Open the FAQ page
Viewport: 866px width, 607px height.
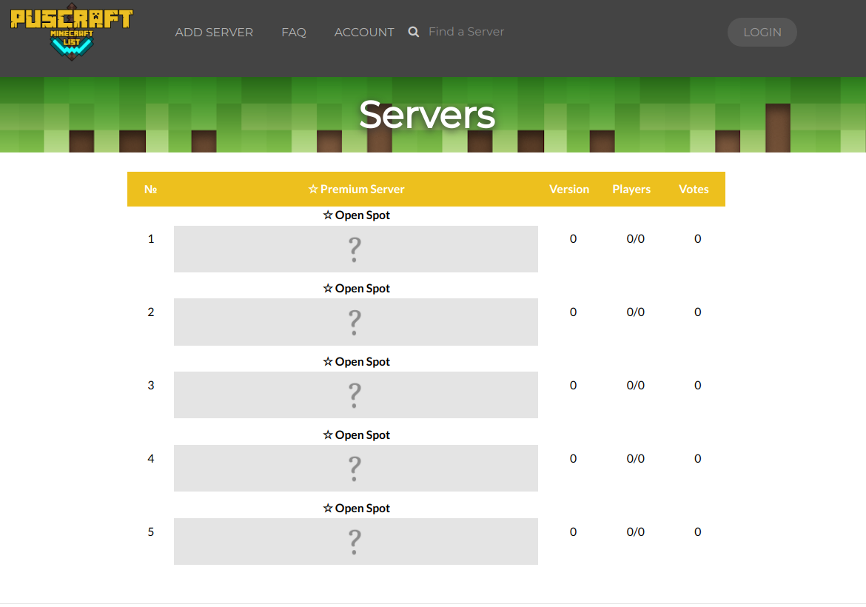(x=294, y=32)
